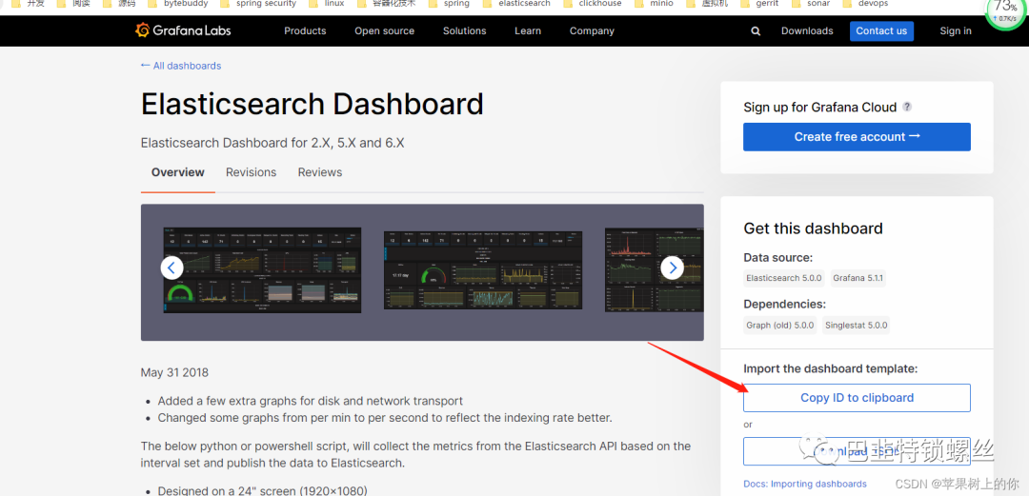Open the devops bookmark folder

pos(865,3)
